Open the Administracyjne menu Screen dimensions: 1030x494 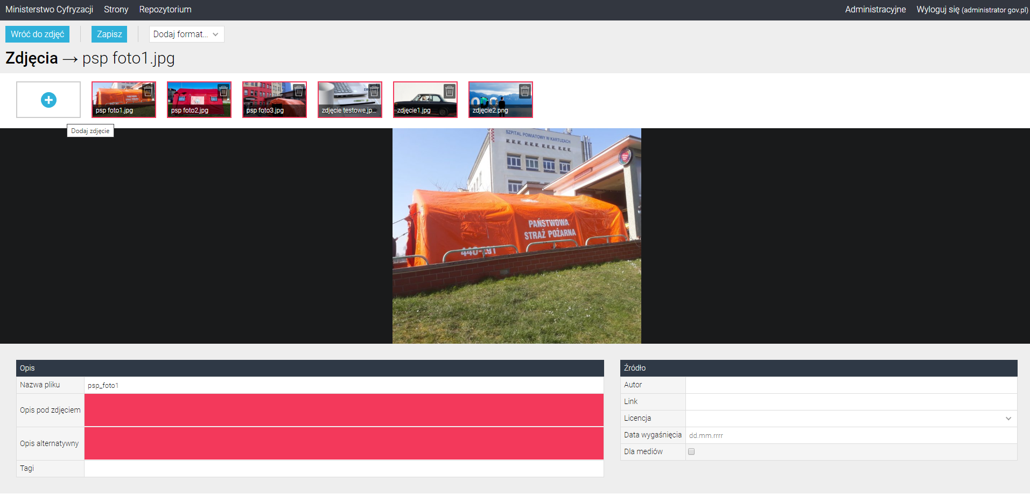pos(875,9)
